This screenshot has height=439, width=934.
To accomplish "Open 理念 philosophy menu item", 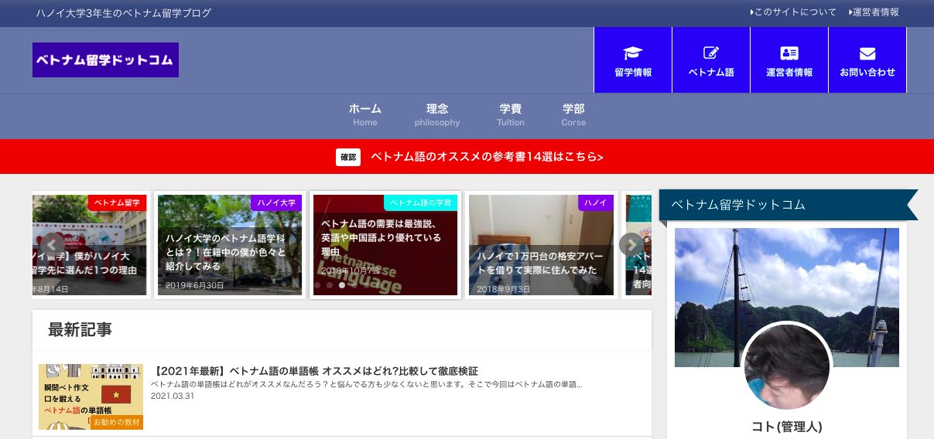I will point(437,115).
